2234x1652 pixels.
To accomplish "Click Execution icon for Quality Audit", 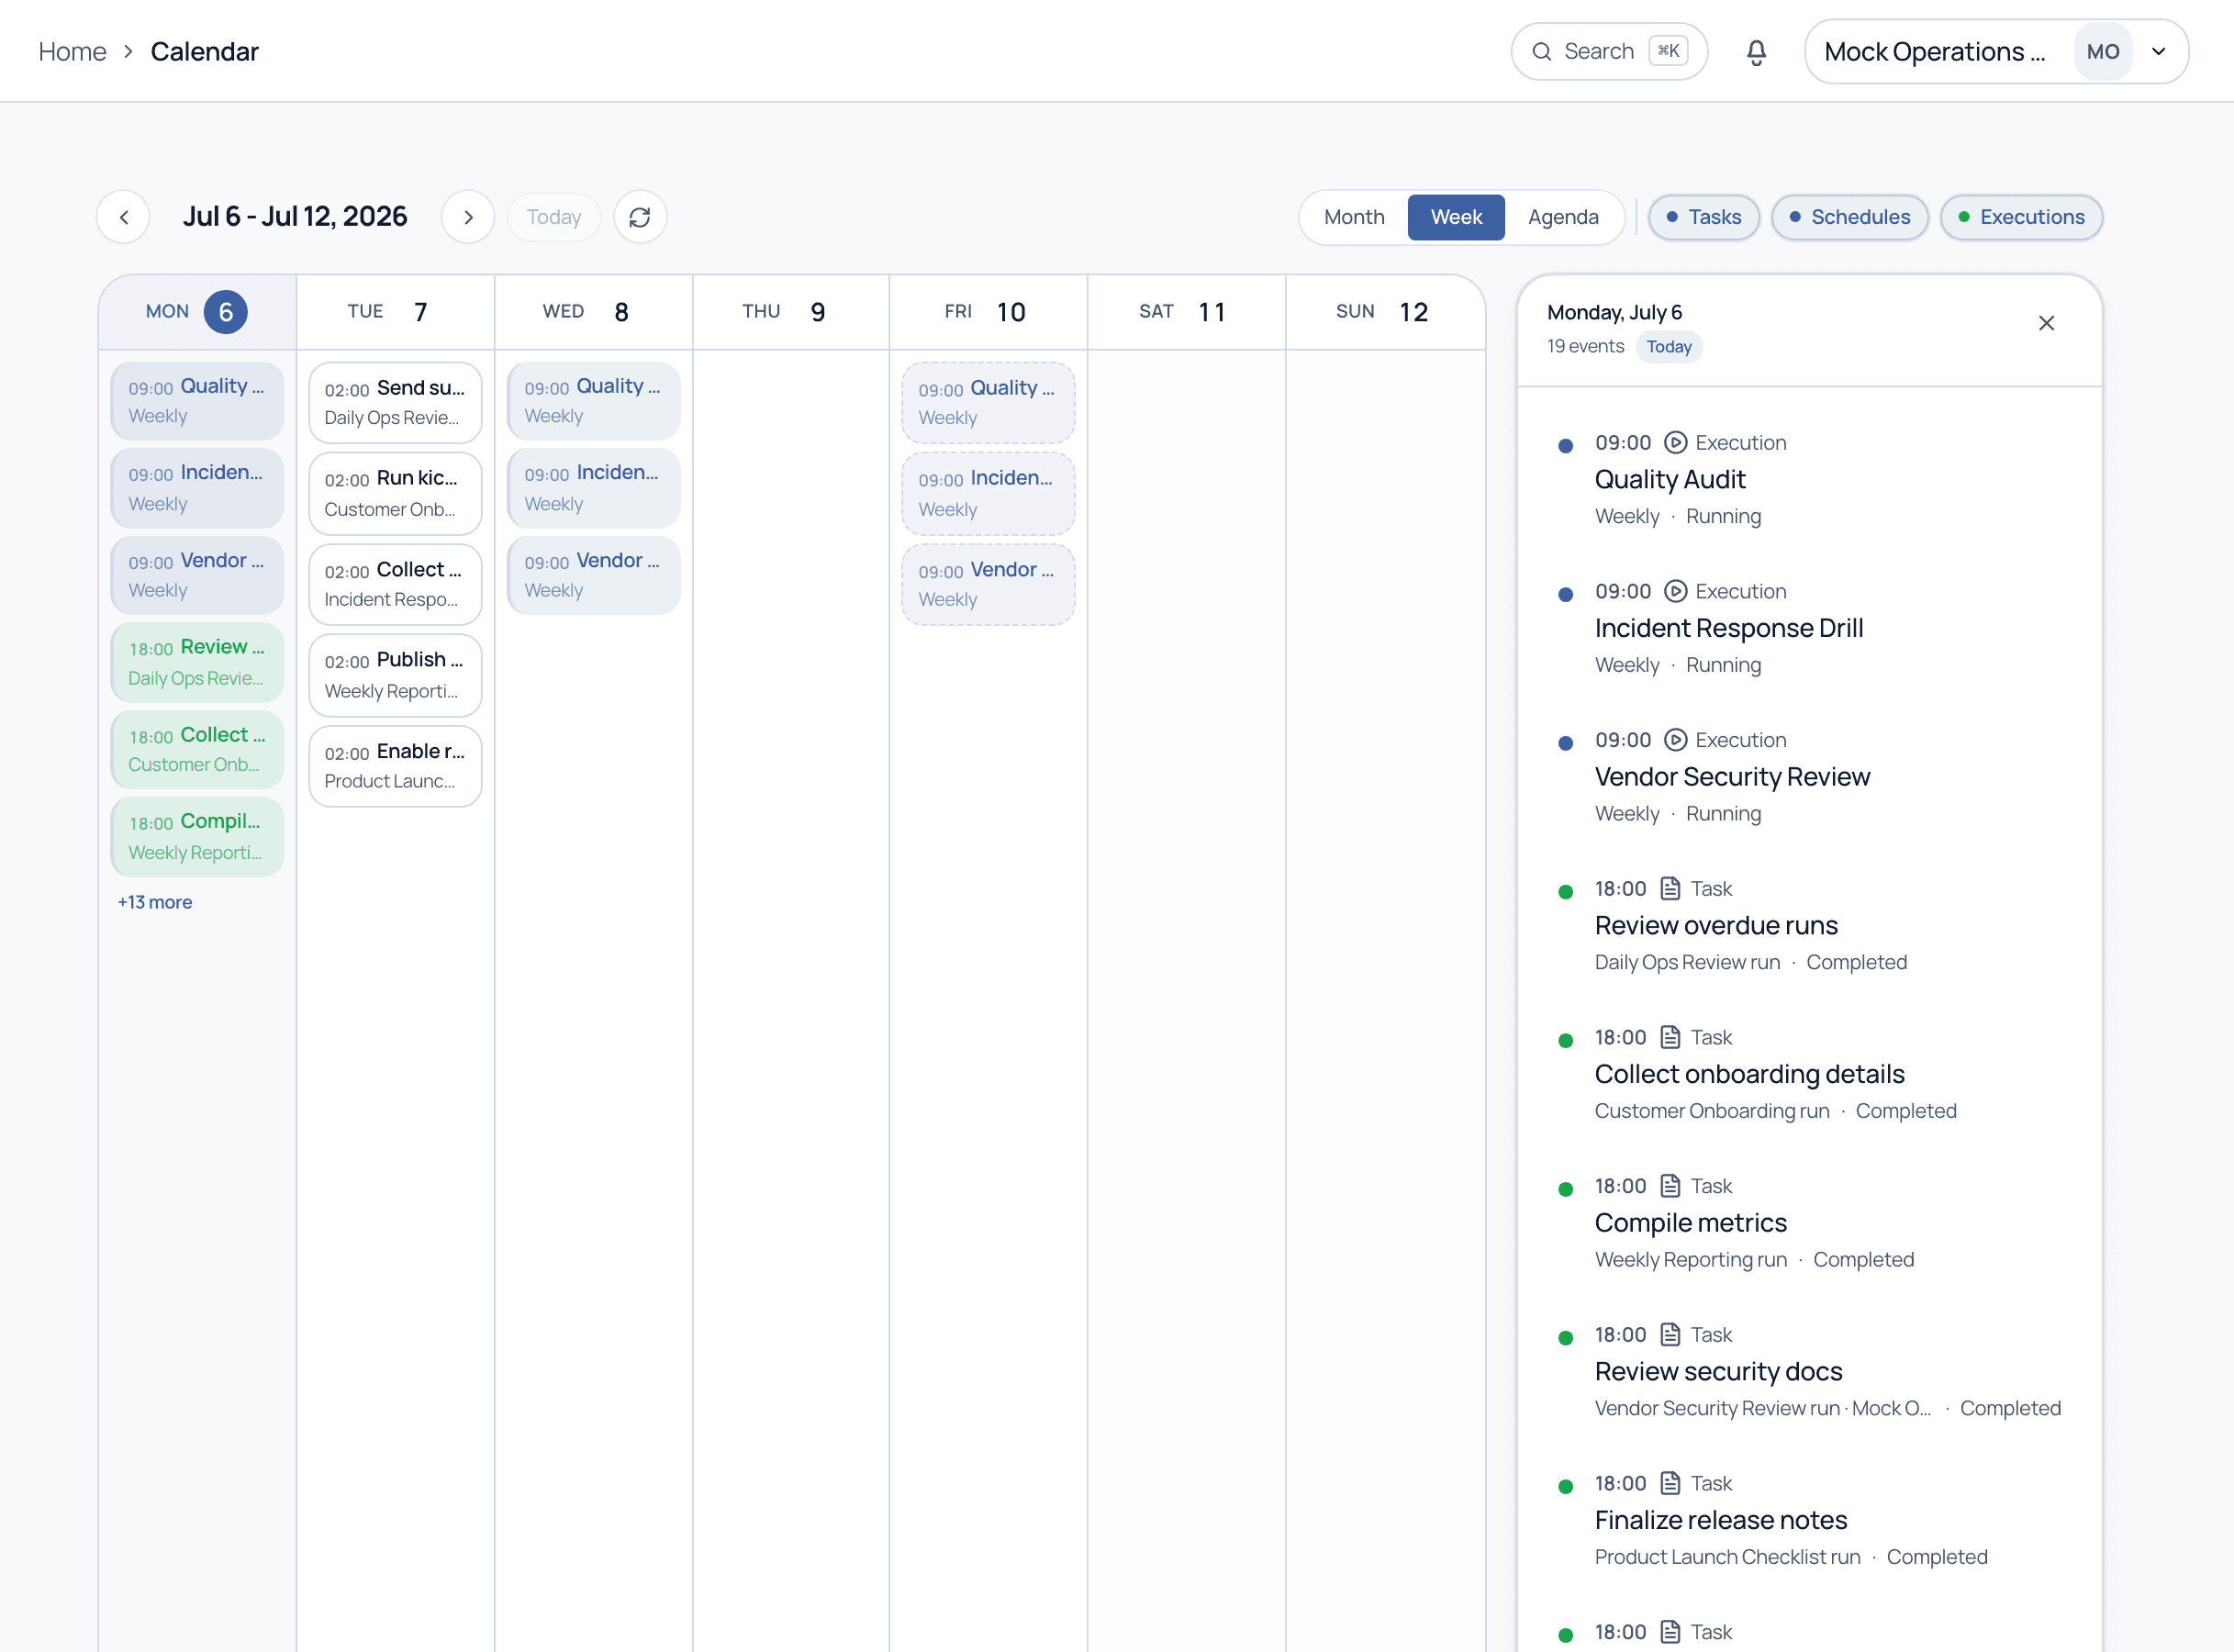I will tap(1676, 443).
